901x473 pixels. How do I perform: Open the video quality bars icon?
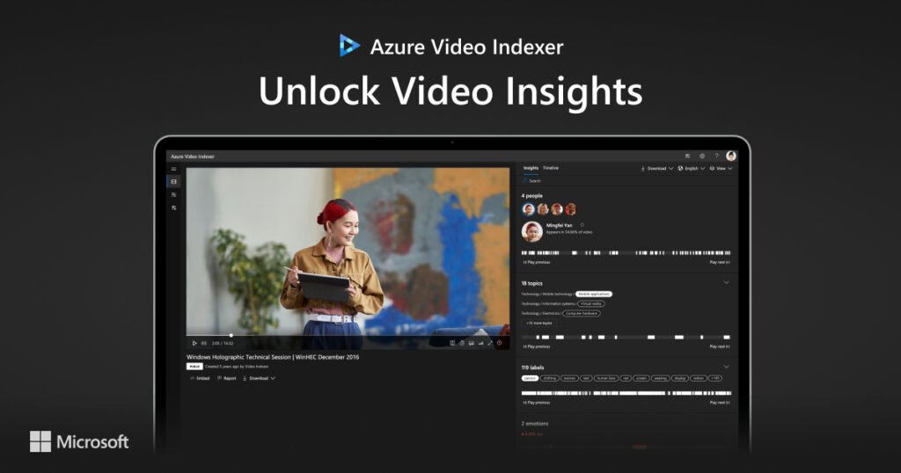(481, 343)
